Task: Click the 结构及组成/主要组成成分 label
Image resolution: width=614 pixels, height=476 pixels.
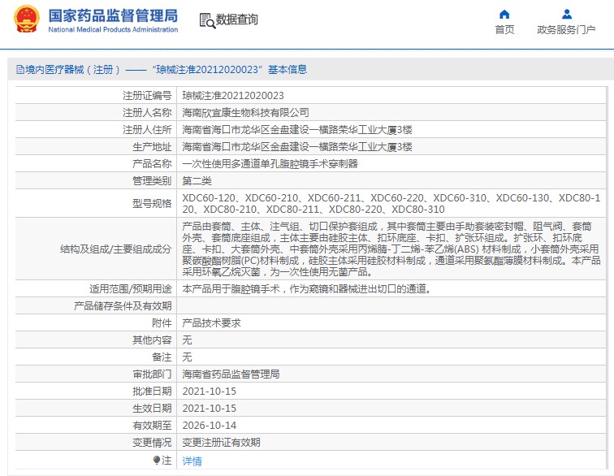Action: 116,249
